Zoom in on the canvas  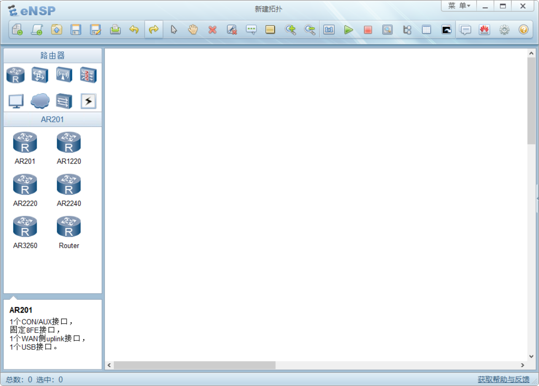(x=290, y=30)
